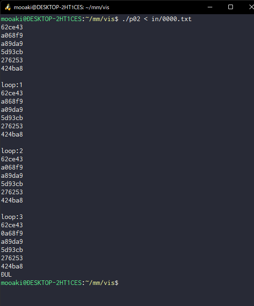254x306 pixels.
Task: Minimize the terminal window
Action: point(210,7)
